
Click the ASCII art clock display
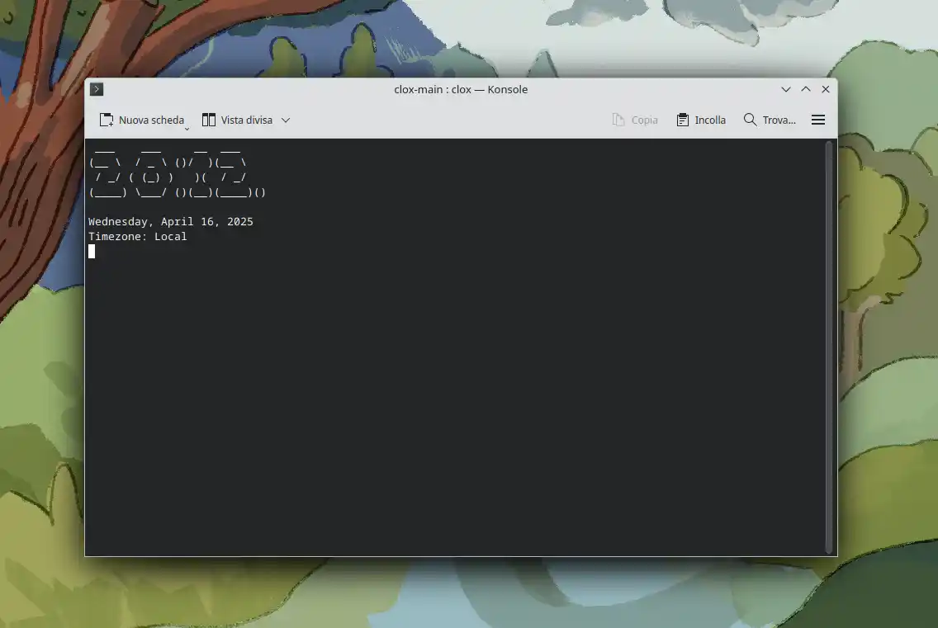click(177, 172)
